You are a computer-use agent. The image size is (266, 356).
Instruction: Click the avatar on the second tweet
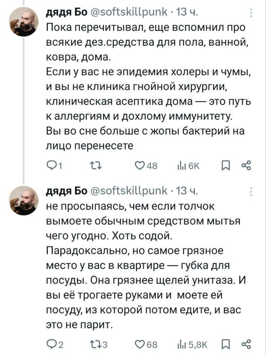(x=24, y=200)
